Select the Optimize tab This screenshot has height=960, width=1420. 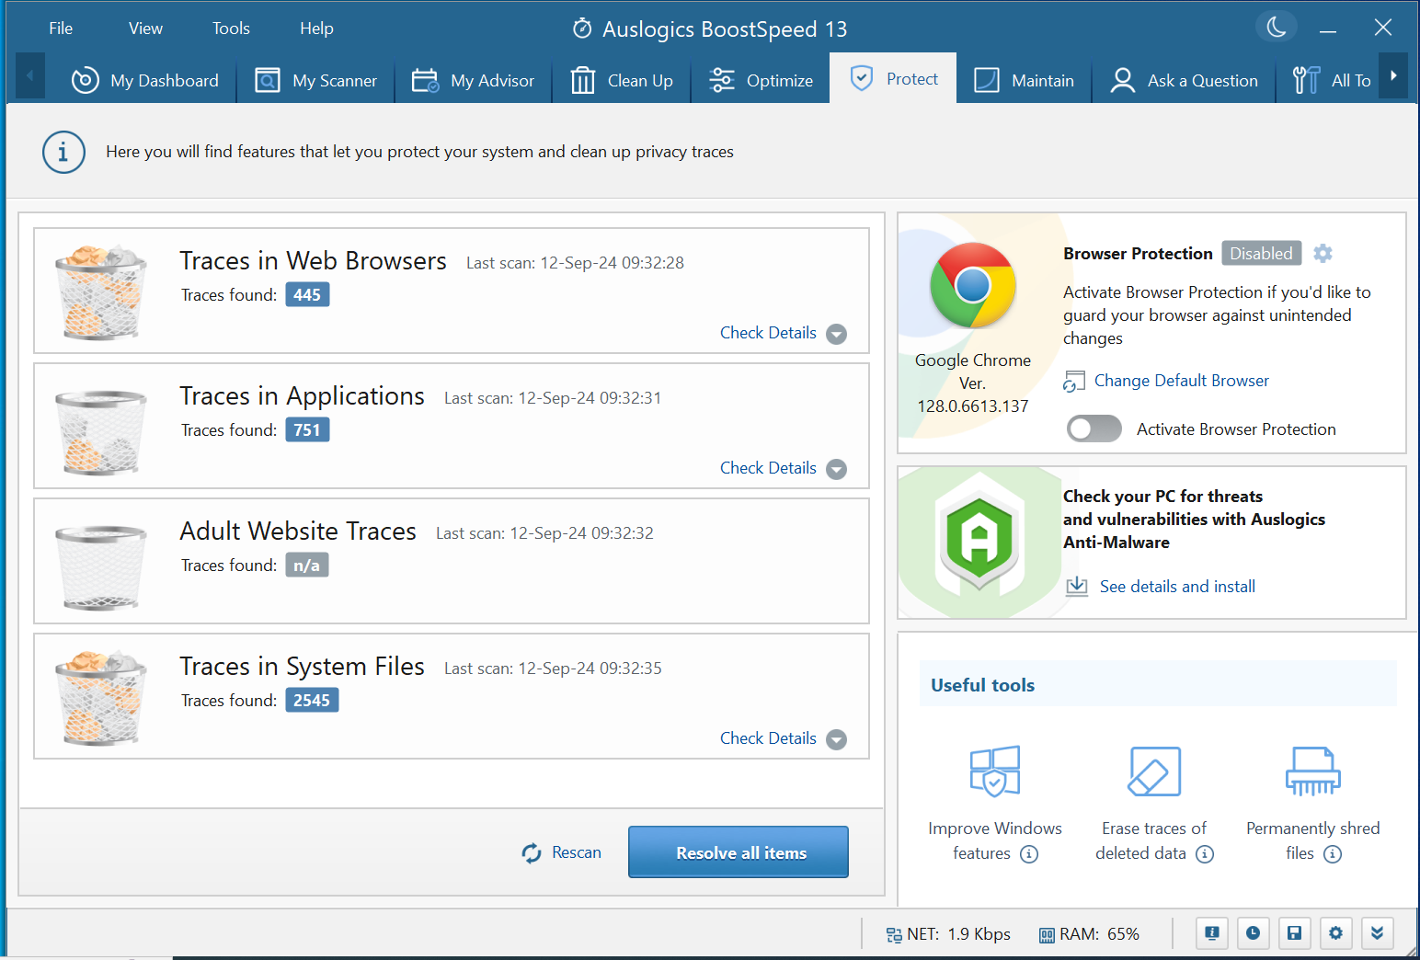tap(761, 80)
